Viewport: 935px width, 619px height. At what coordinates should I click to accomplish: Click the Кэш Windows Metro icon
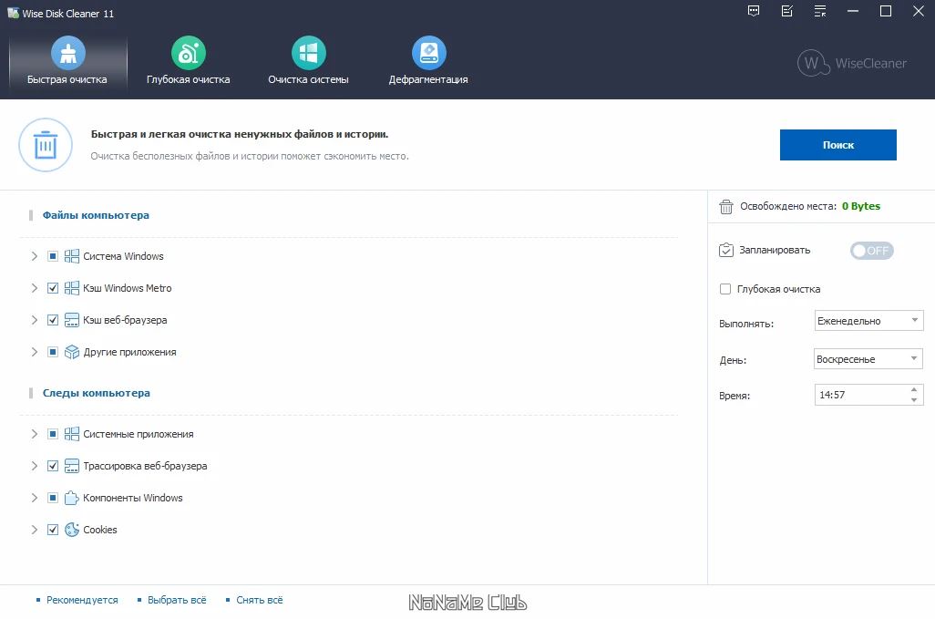pos(72,288)
